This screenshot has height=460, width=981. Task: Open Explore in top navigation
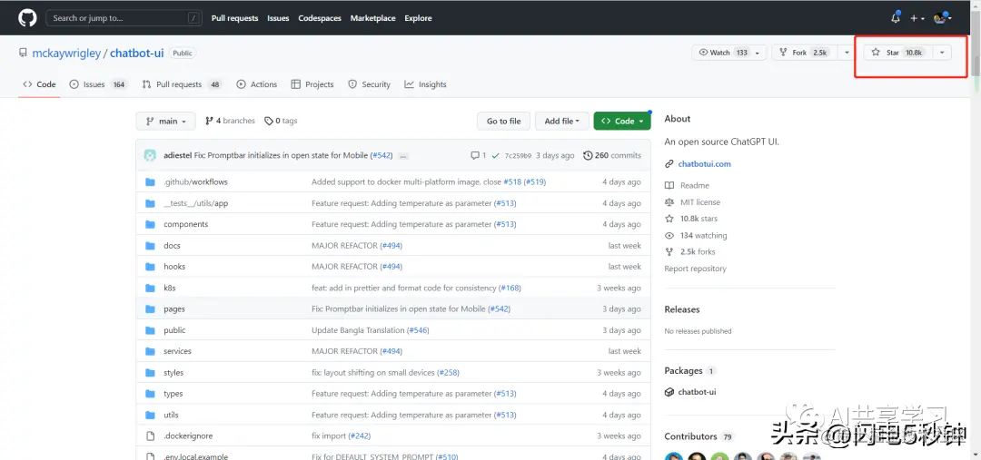click(418, 18)
